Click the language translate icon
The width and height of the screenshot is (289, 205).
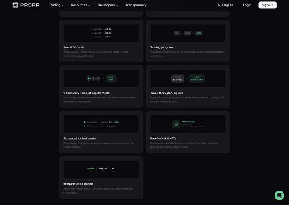tap(219, 5)
